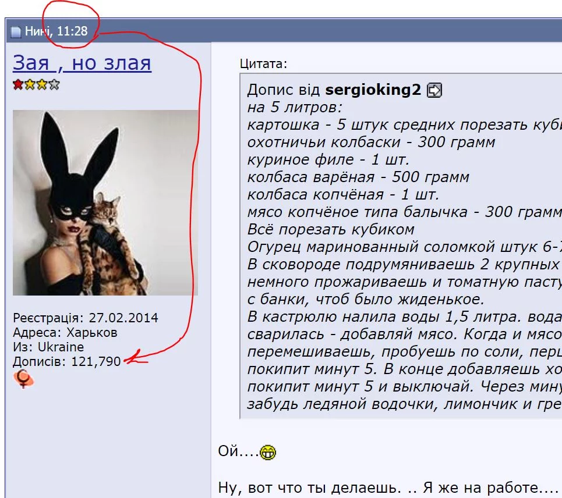Viewport: 562px width, 498px height.
Task: Open the "Зая , но злая" profile link
Action: tap(82, 63)
